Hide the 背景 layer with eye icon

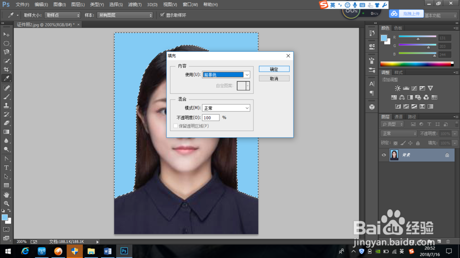(384, 155)
